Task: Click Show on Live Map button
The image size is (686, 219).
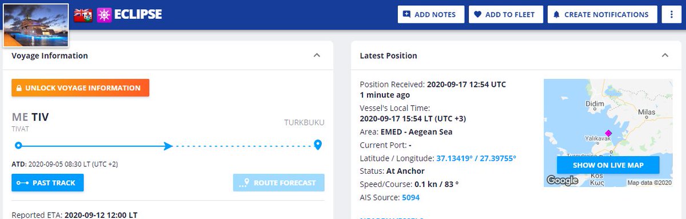Action: [608, 165]
